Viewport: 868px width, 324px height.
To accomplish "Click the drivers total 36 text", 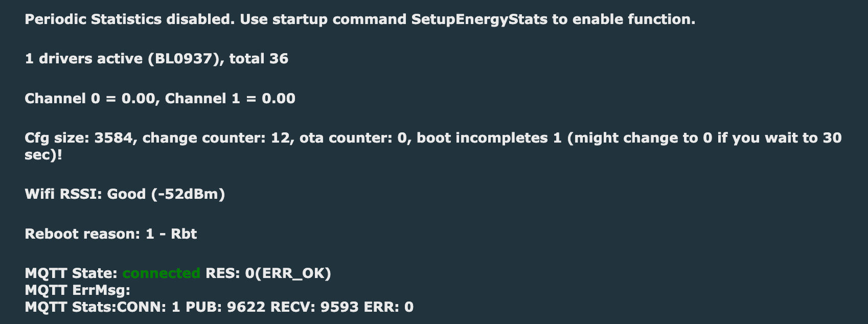I will (x=259, y=59).
